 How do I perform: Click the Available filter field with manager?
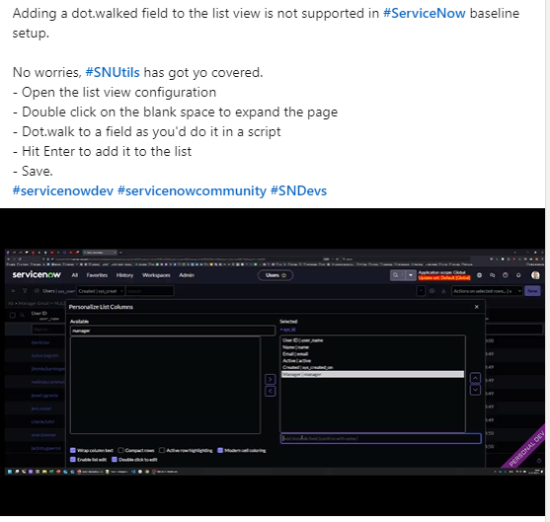(x=173, y=331)
